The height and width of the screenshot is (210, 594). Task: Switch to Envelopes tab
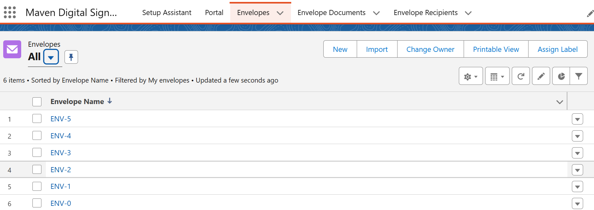pos(253,12)
